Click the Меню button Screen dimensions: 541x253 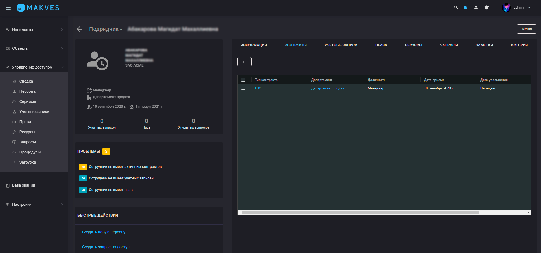pos(526,29)
